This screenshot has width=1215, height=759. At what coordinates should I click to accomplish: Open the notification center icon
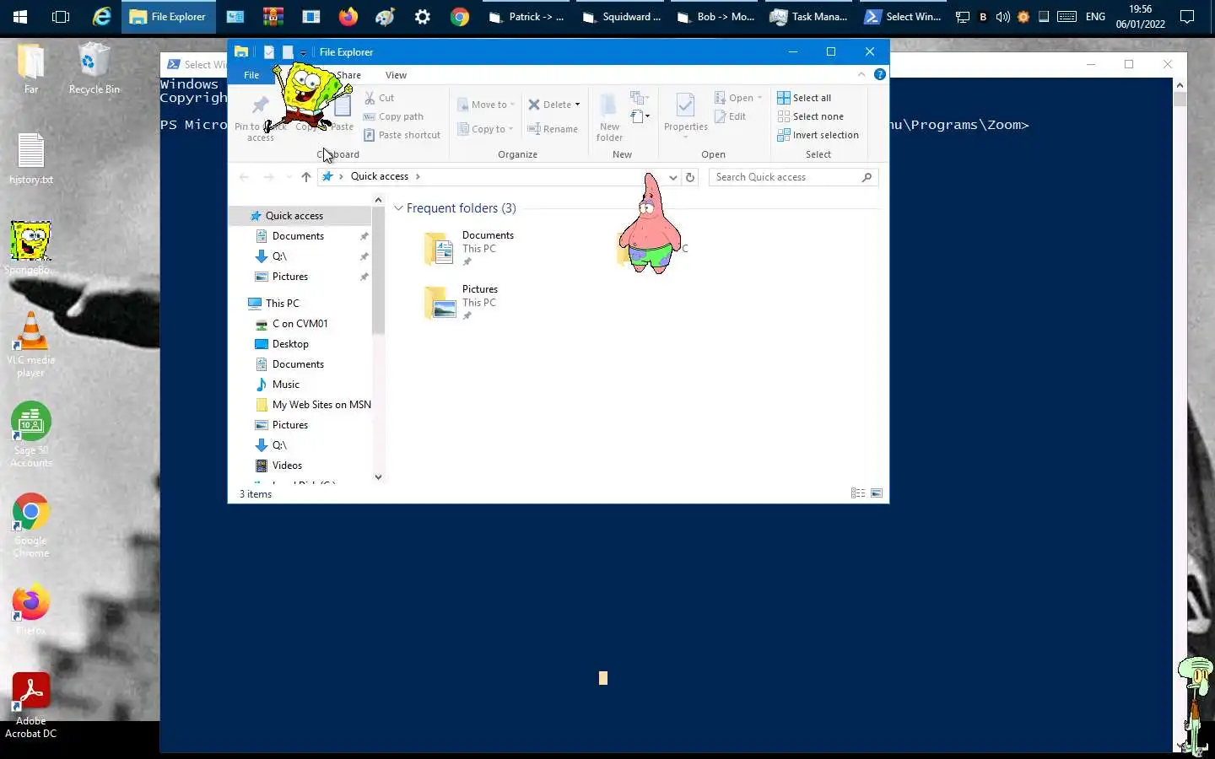coord(1187,17)
